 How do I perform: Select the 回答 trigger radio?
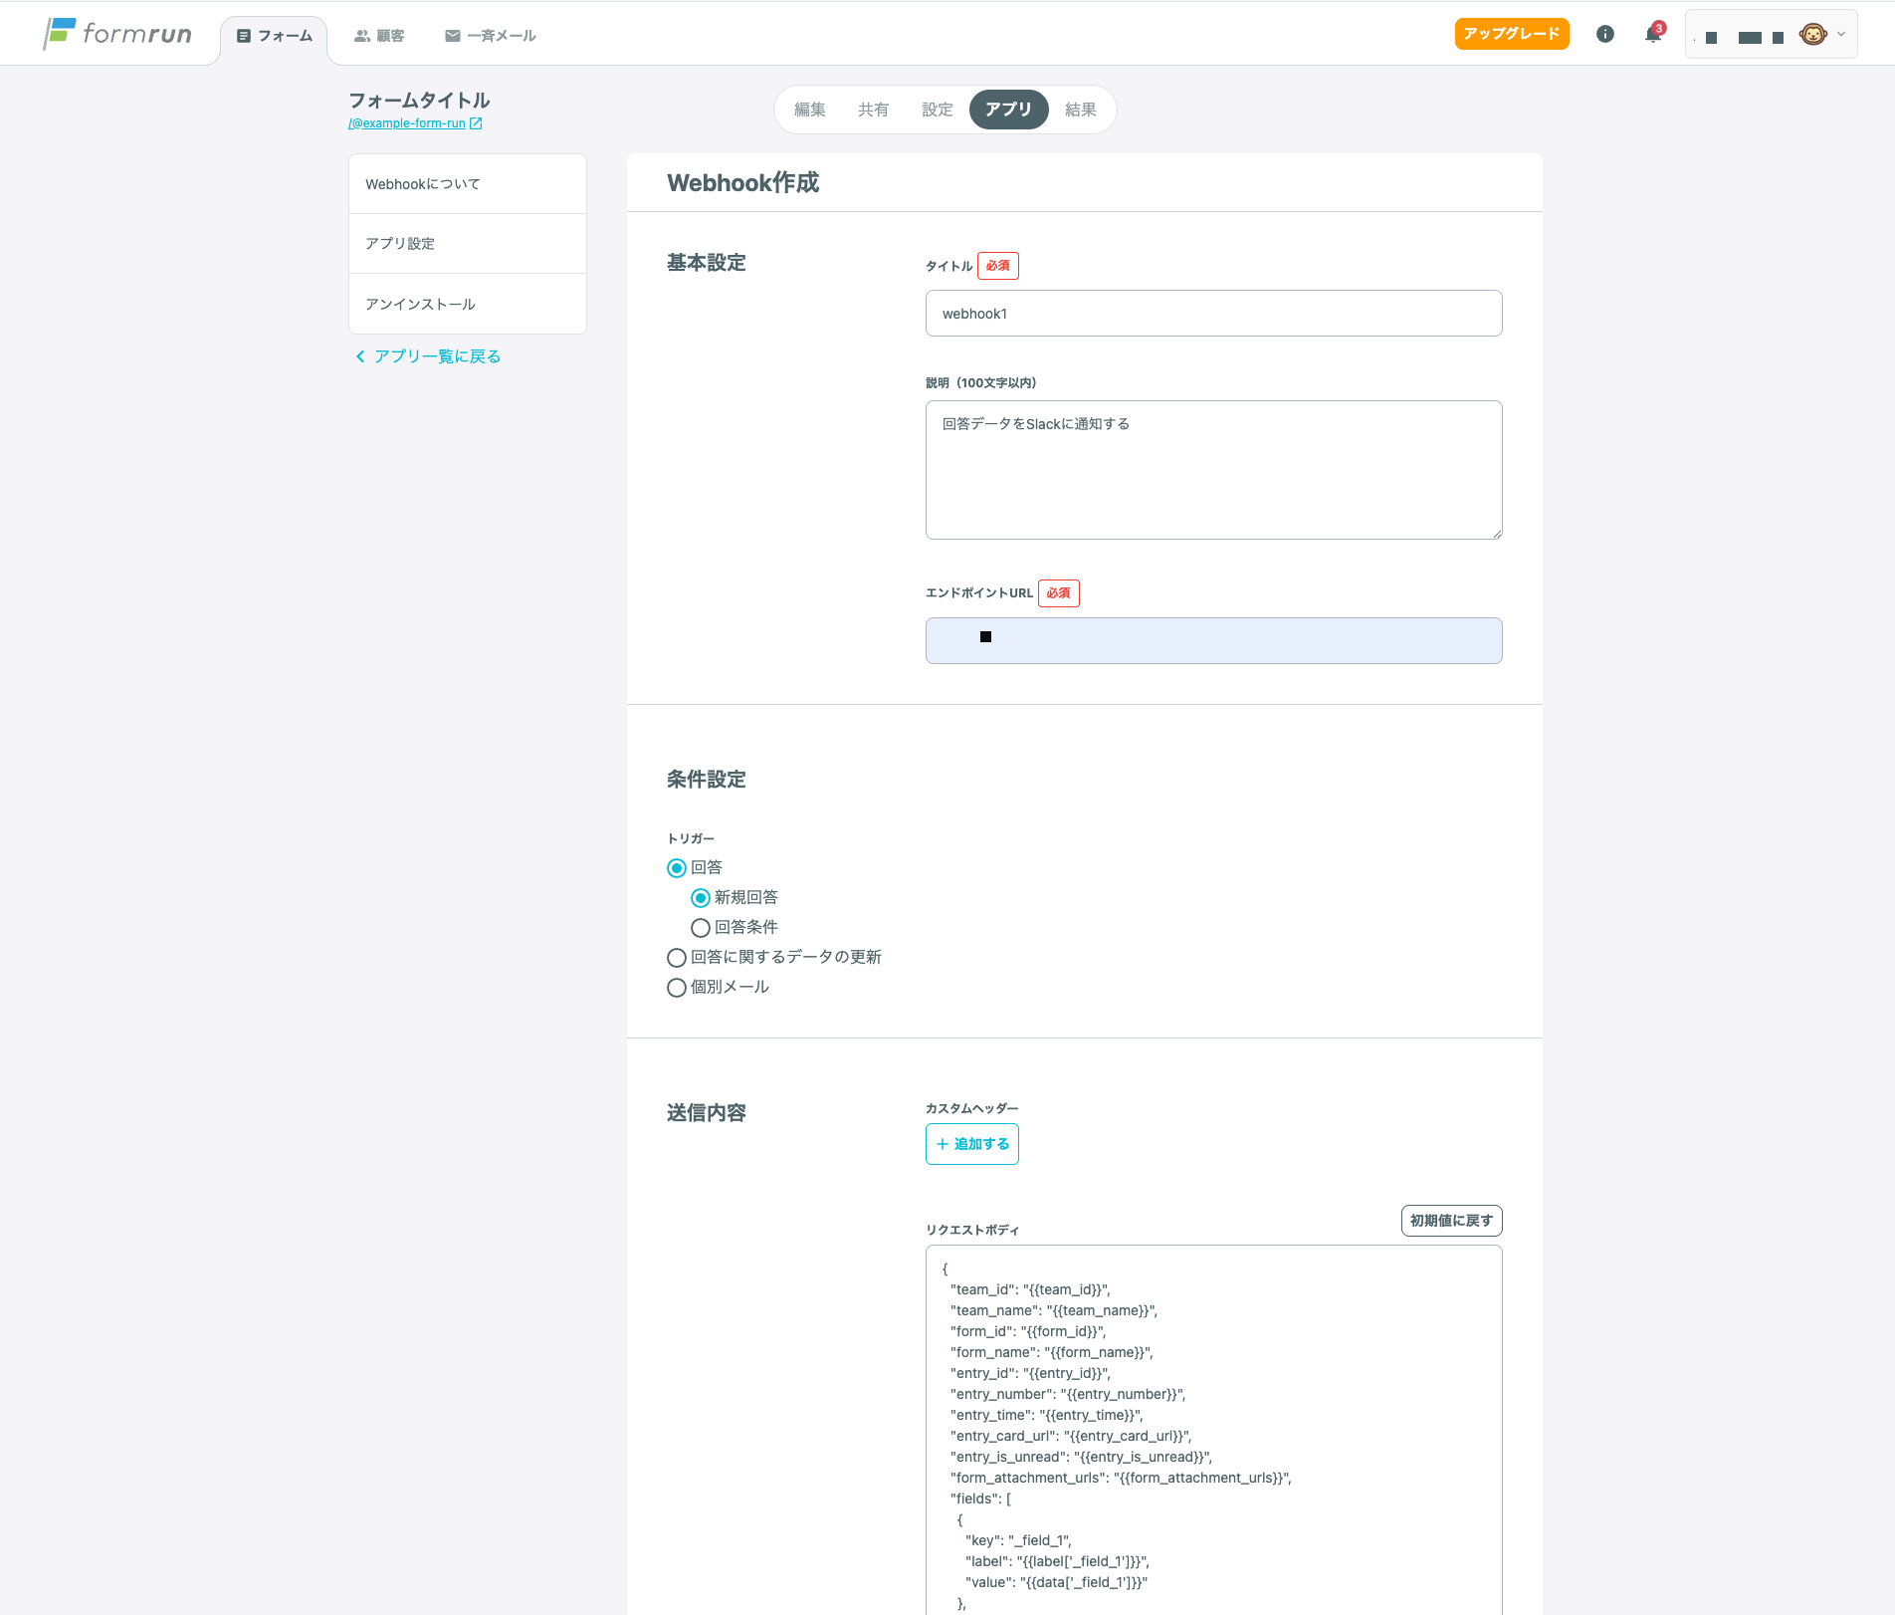point(677,868)
